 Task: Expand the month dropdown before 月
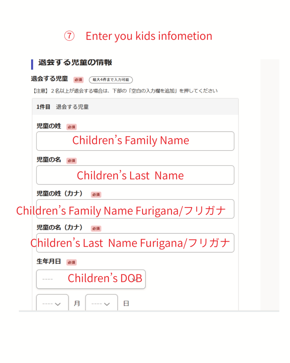(52, 304)
